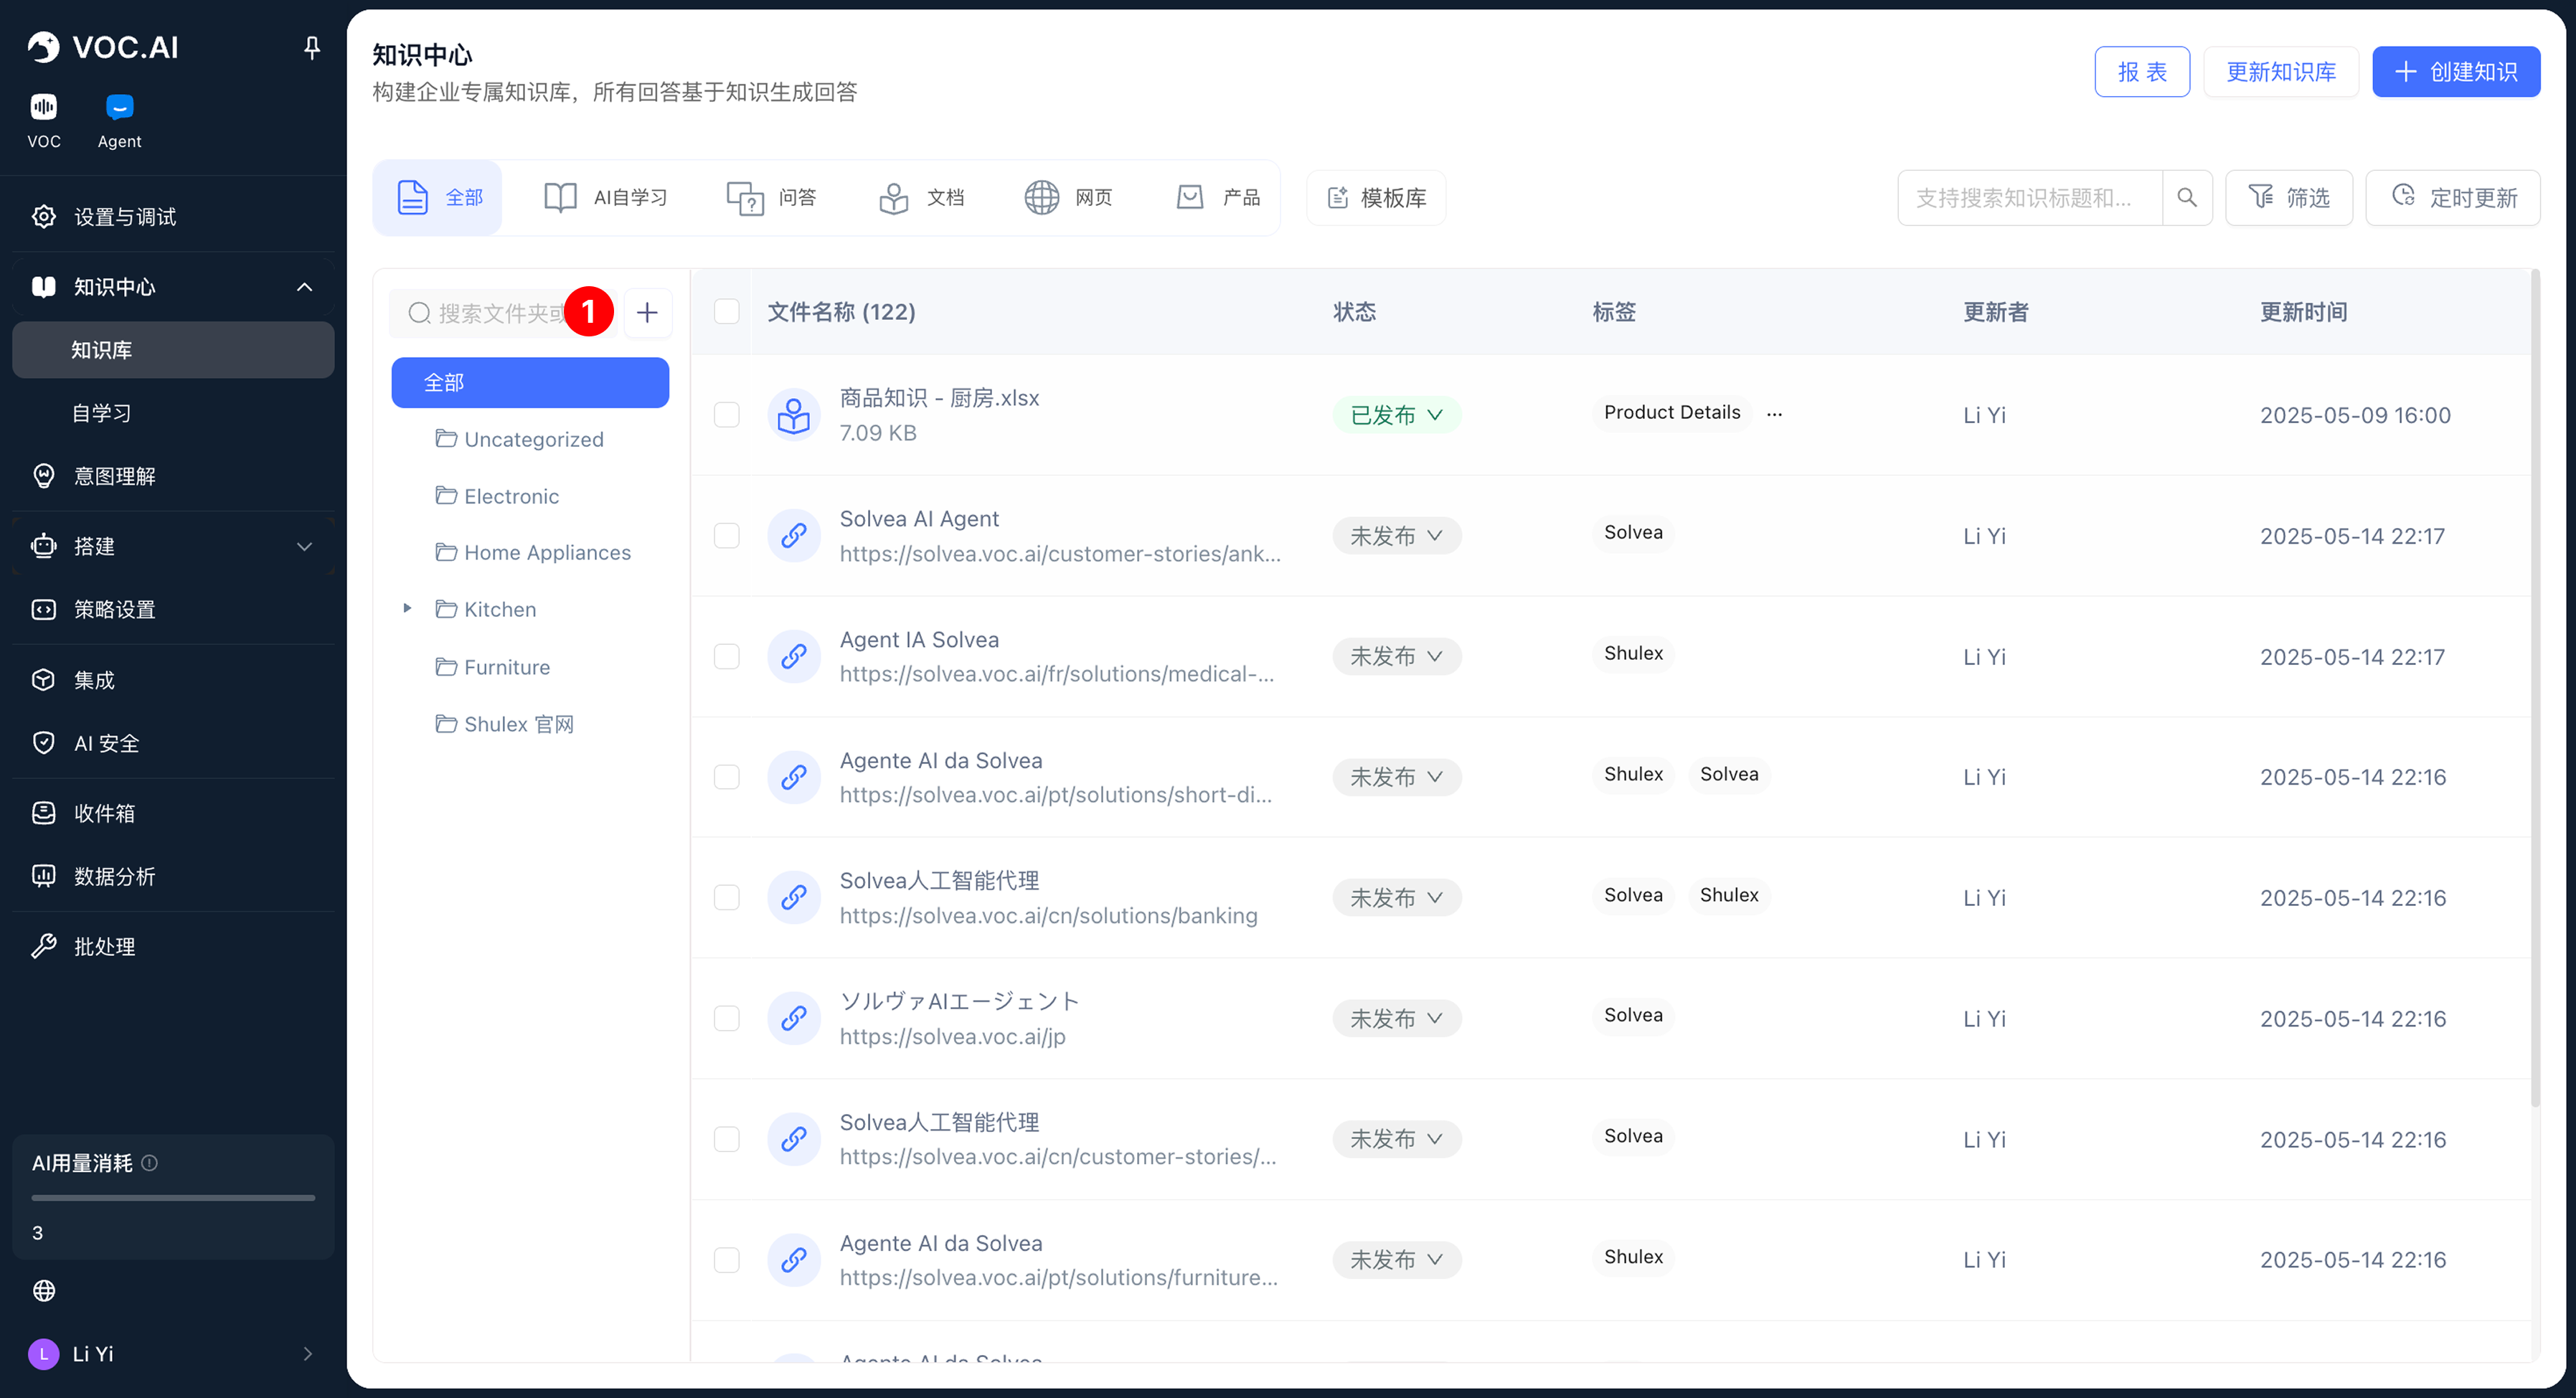This screenshot has width=2576, height=1398.
Task: Check the 商品知识 - 厨房.xlsx row checkbox
Action: pyautogui.click(x=727, y=414)
